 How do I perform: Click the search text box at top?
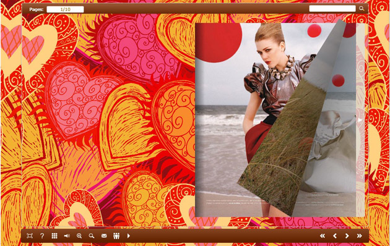coord(332,9)
